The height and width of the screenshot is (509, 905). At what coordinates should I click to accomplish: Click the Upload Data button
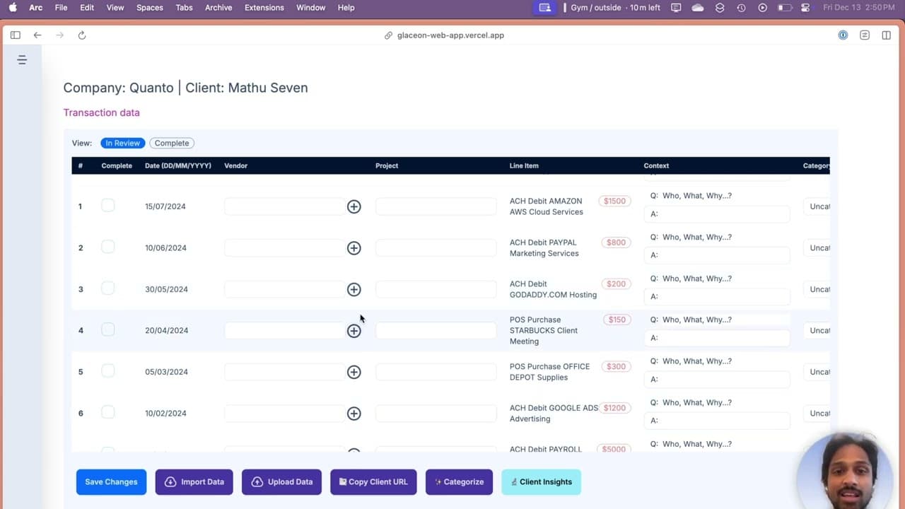pos(281,482)
